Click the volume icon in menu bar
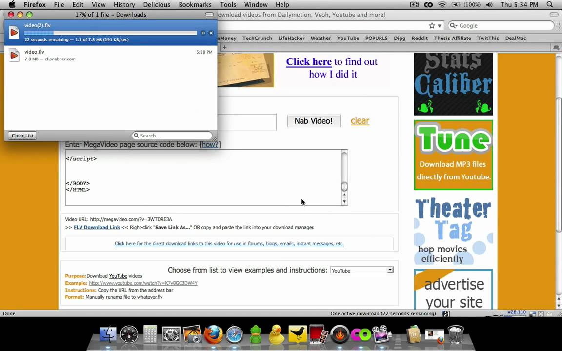 (x=489, y=5)
